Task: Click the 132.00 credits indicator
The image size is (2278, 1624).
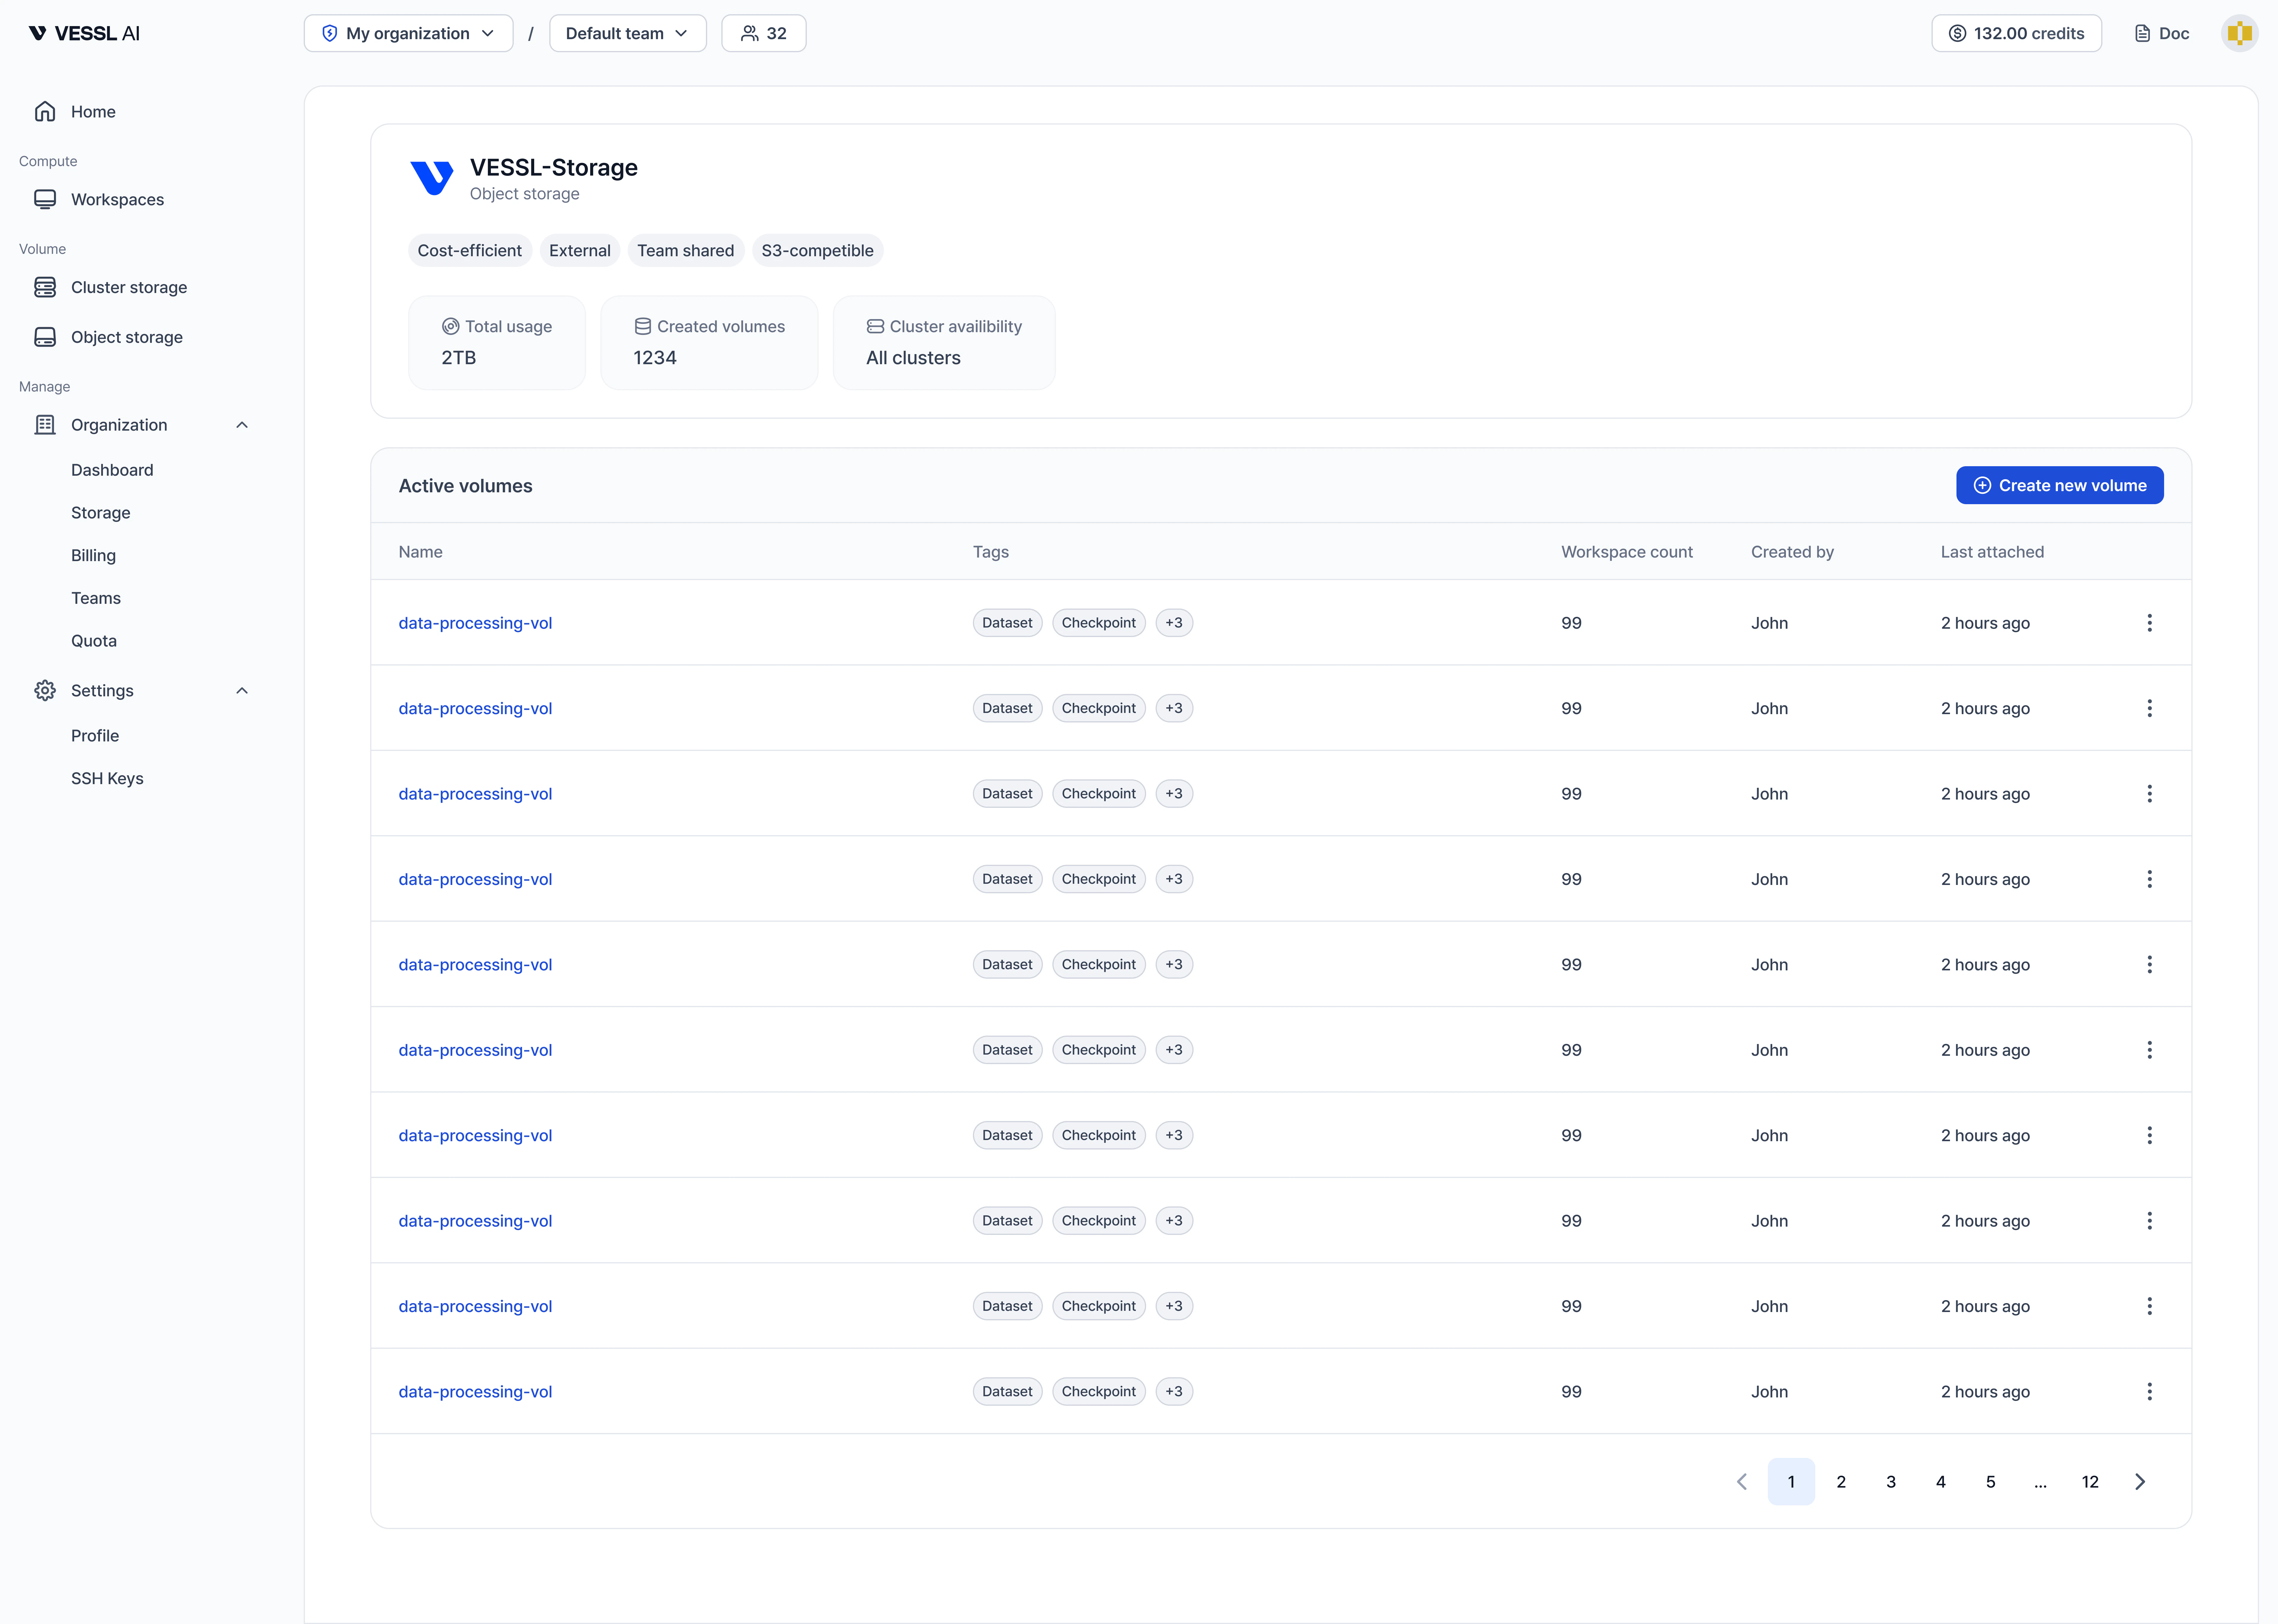Action: 2016,32
